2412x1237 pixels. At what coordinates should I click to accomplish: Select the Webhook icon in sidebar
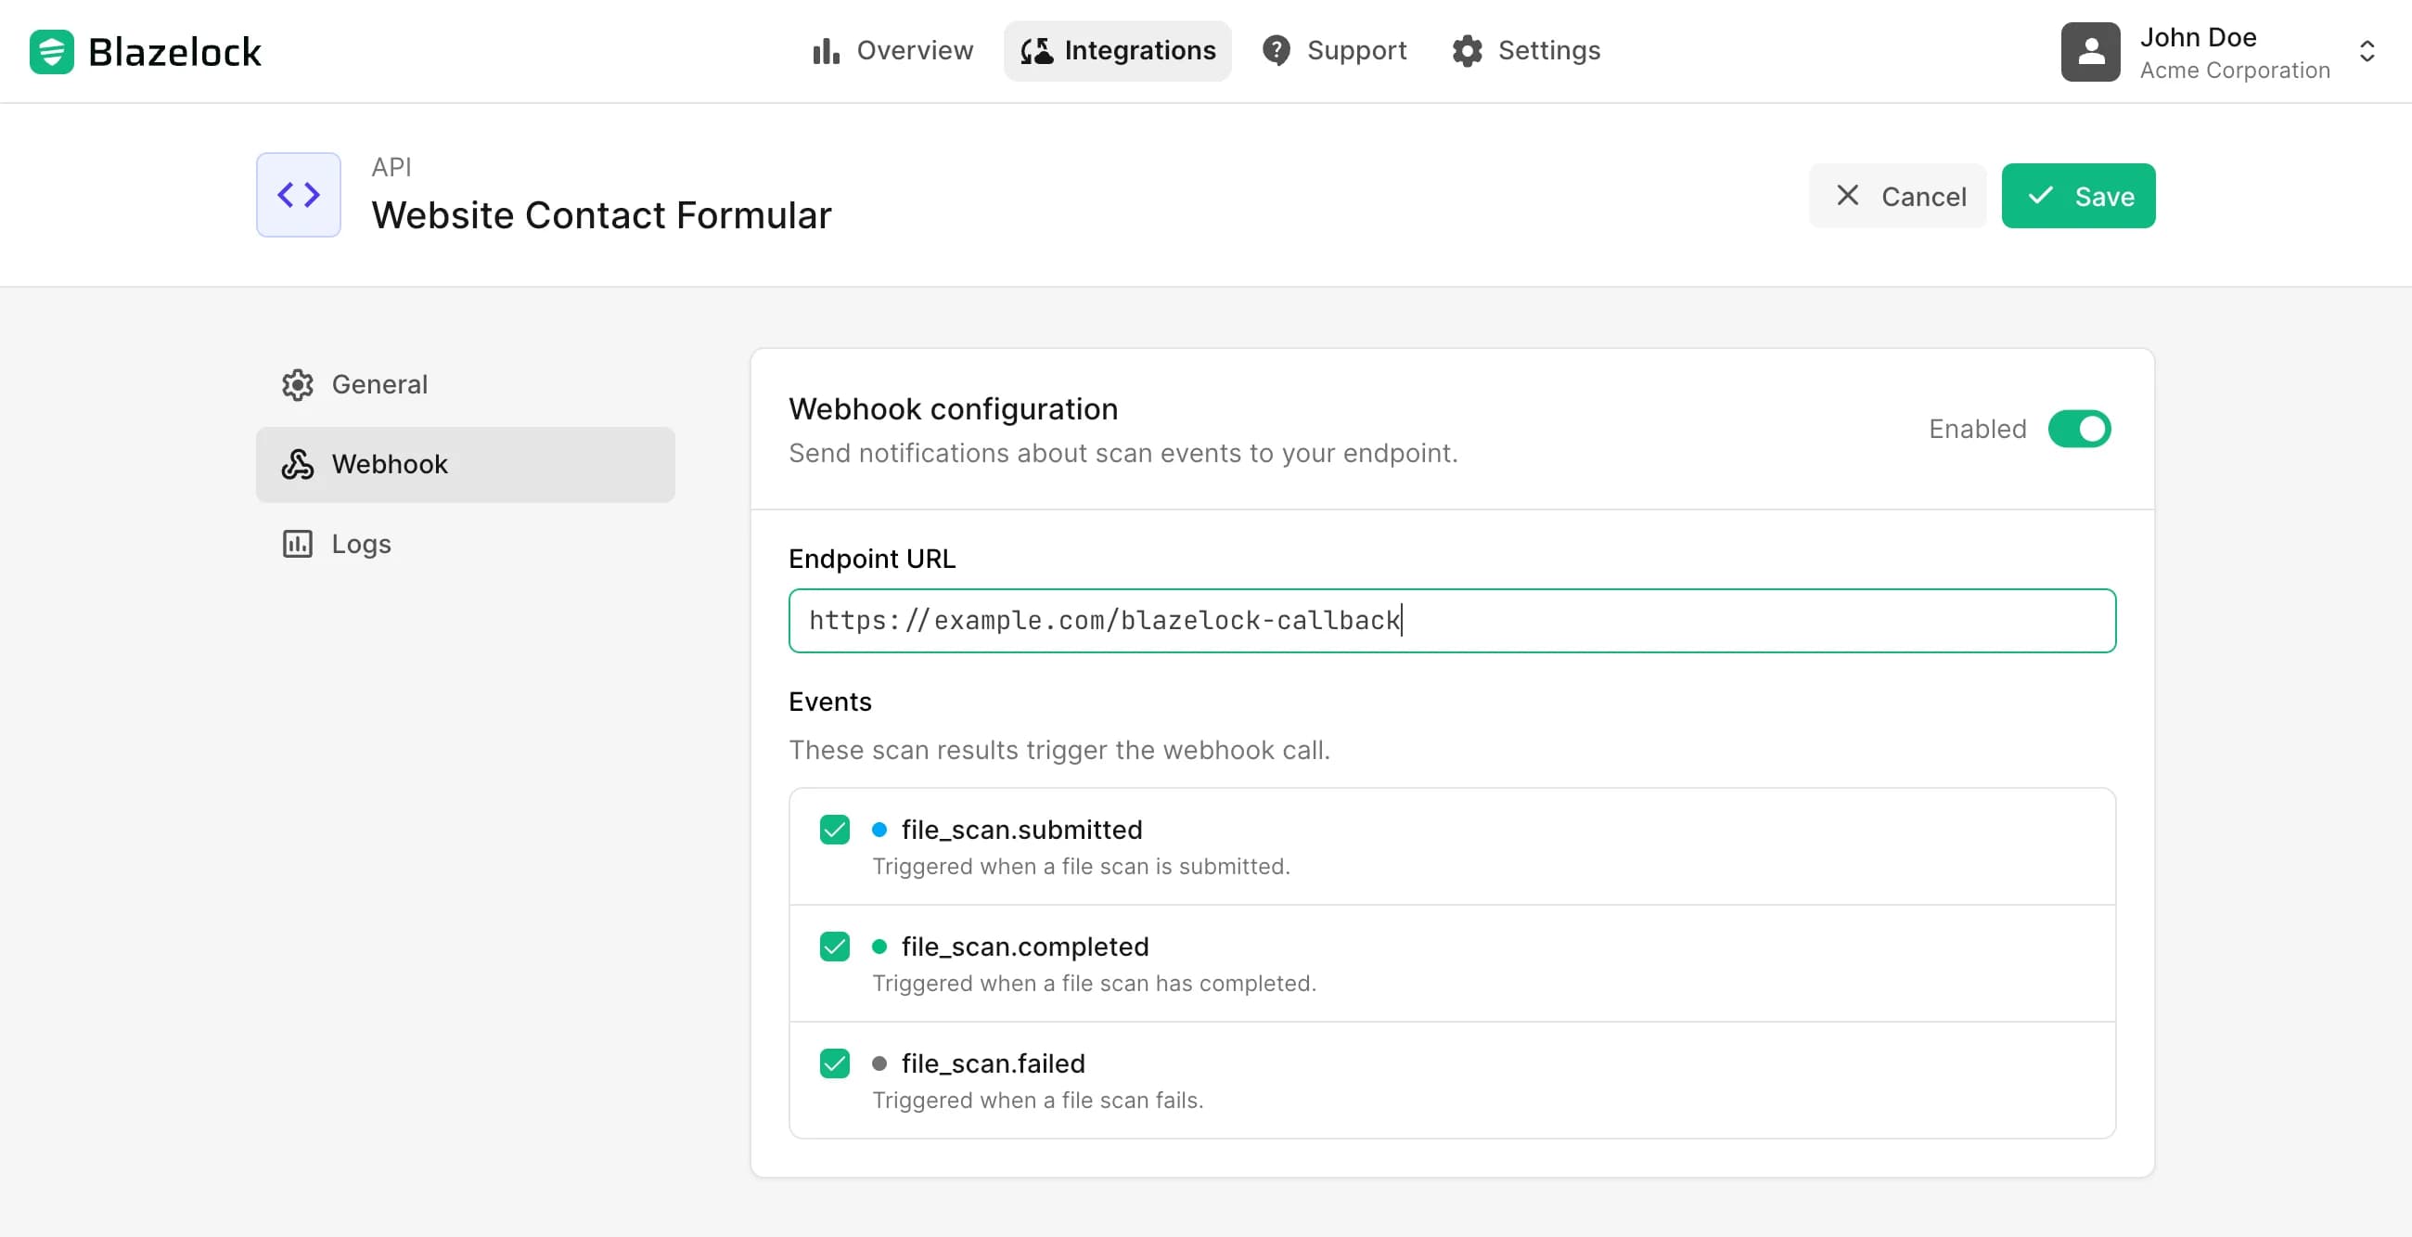point(297,465)
